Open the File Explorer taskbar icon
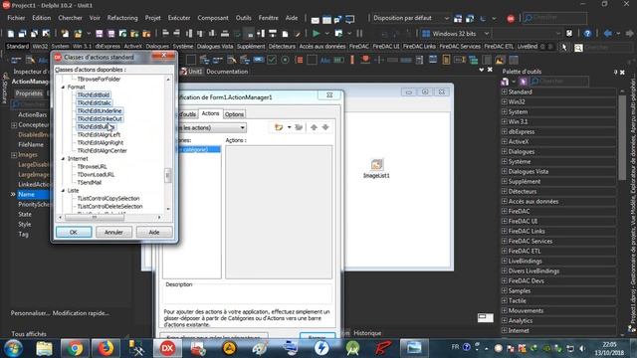This screenshot has height=358, width=637. click(44, 348)
